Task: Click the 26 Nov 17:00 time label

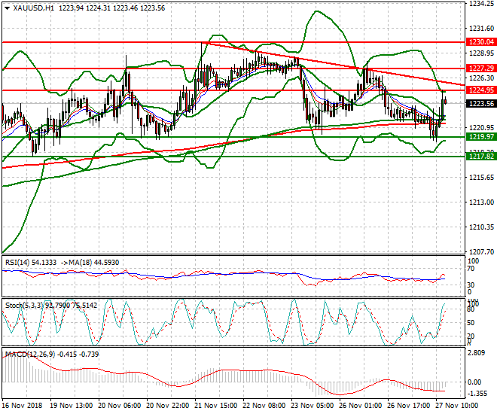Action: coord(409,406)
